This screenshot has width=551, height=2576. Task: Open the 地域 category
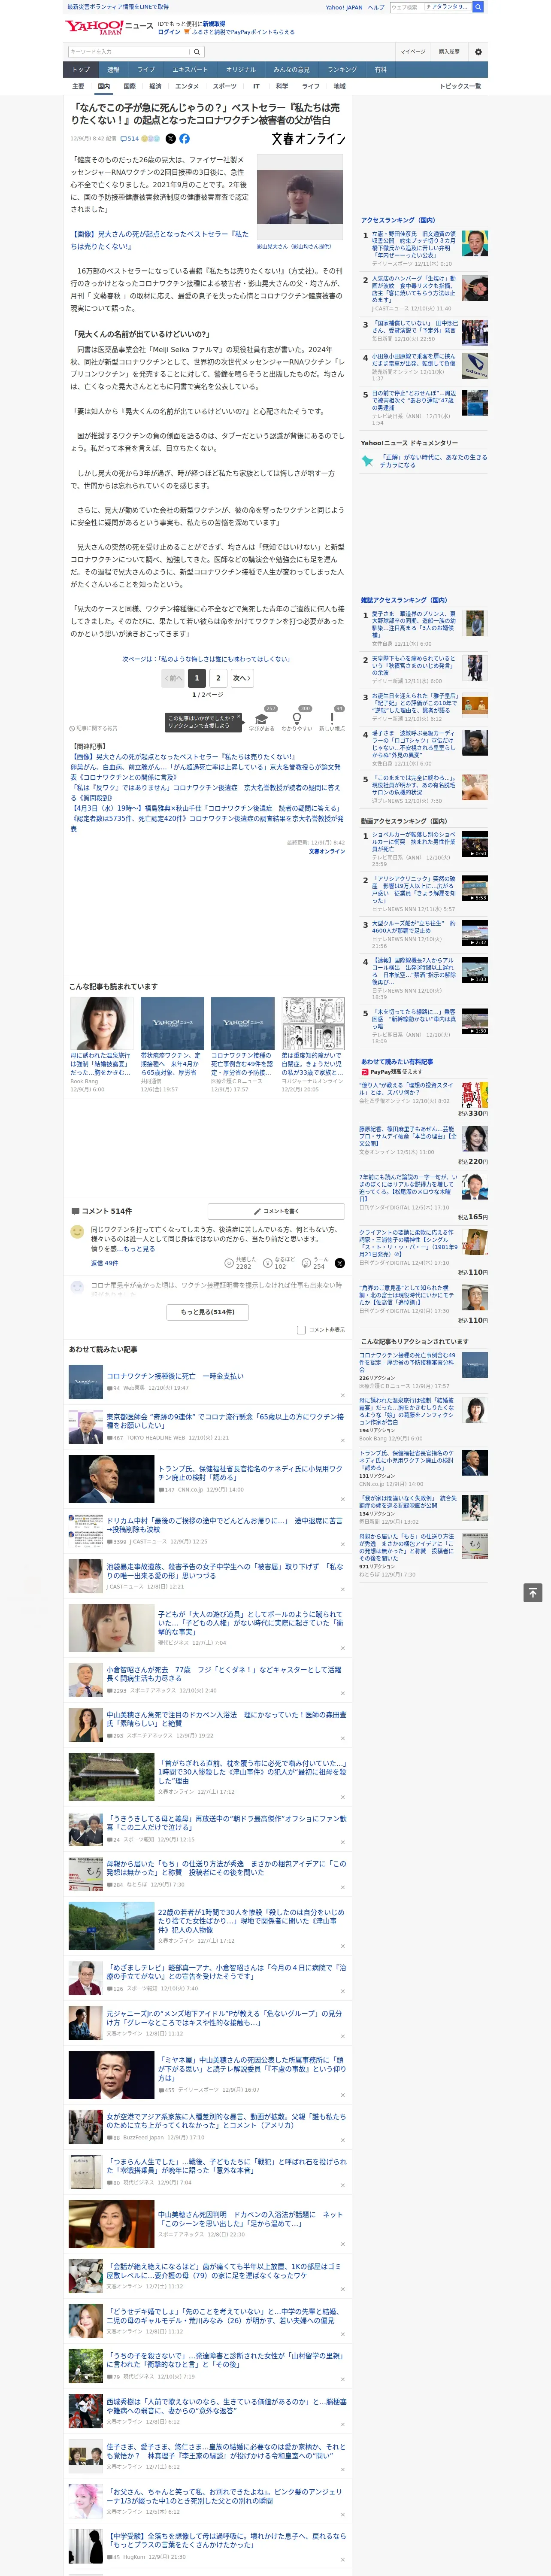pos(340,86)
